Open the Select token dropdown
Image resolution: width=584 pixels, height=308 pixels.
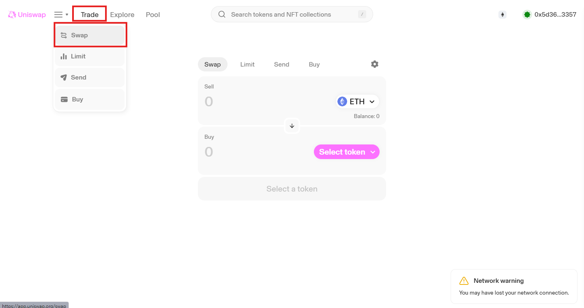coord(347,152)
